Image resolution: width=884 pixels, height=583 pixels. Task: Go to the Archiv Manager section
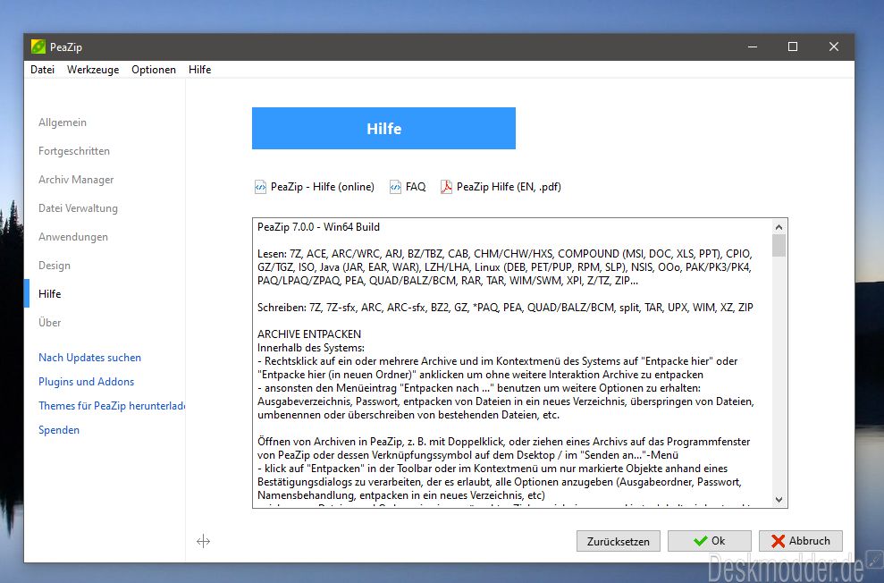[x=76, y=180]
